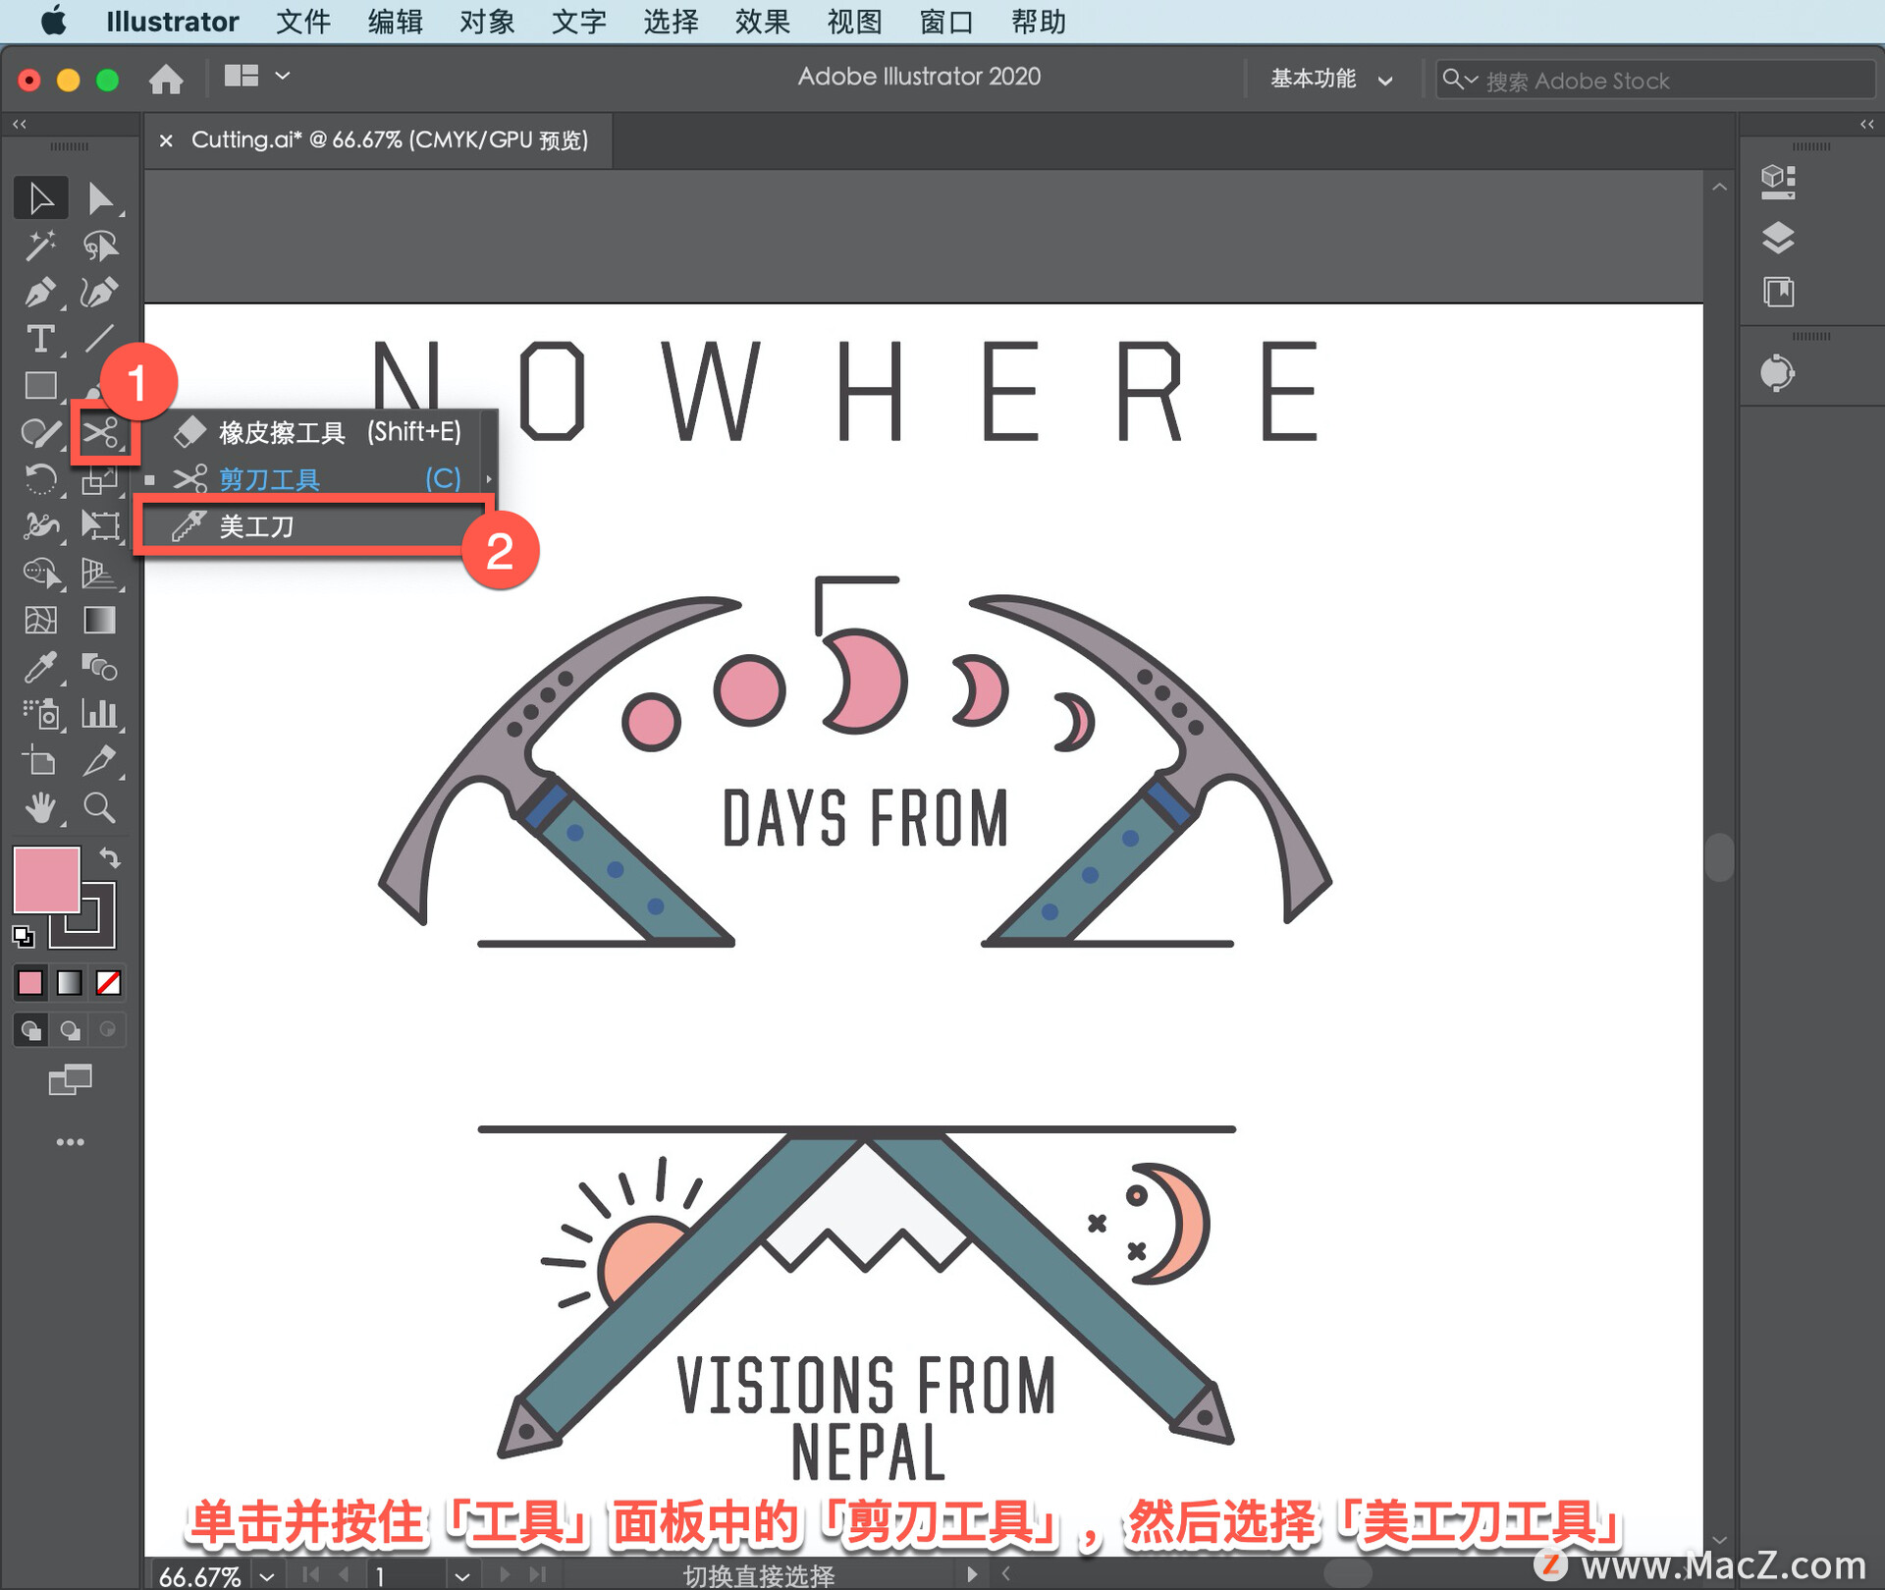Open Edit Toolbar three-dots button
Screen dimensions: 1885x1590
pos(70,1142)
